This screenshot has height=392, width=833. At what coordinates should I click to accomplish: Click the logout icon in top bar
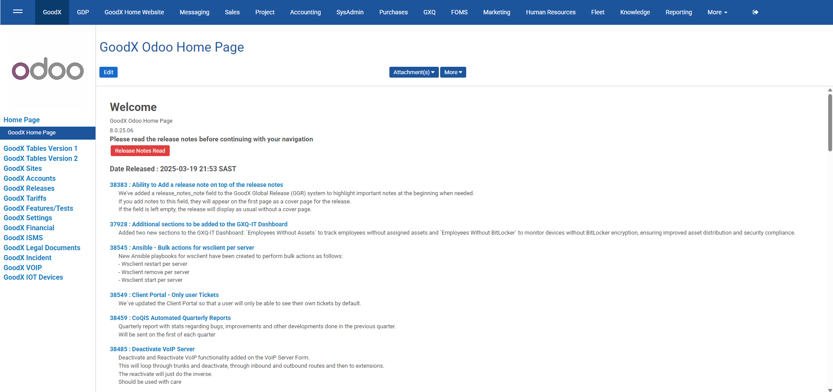point(755,12)
